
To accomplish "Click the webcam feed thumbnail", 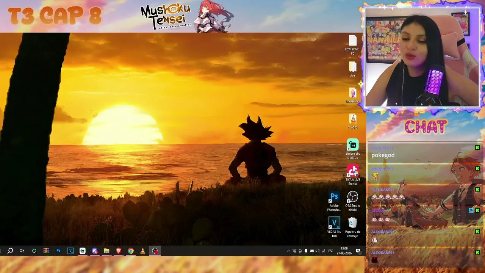I will [422, 58].
